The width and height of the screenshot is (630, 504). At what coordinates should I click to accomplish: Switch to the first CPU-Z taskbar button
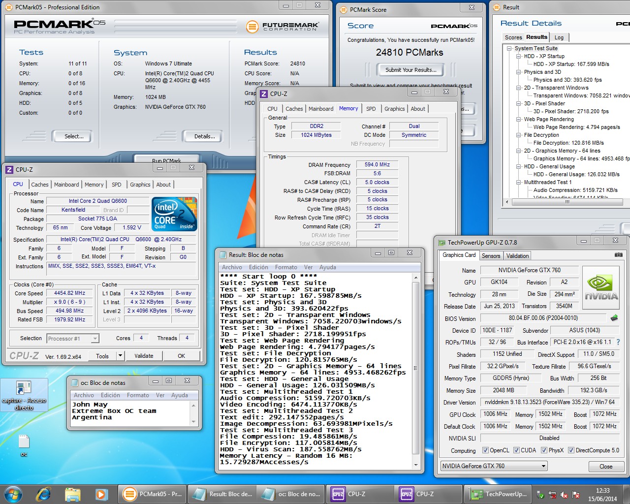(360, 494)
